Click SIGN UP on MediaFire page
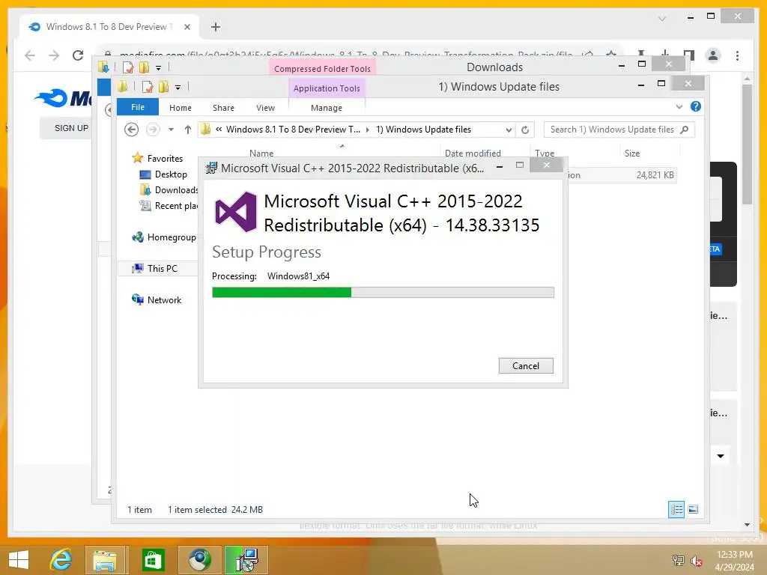 (71, 128)
